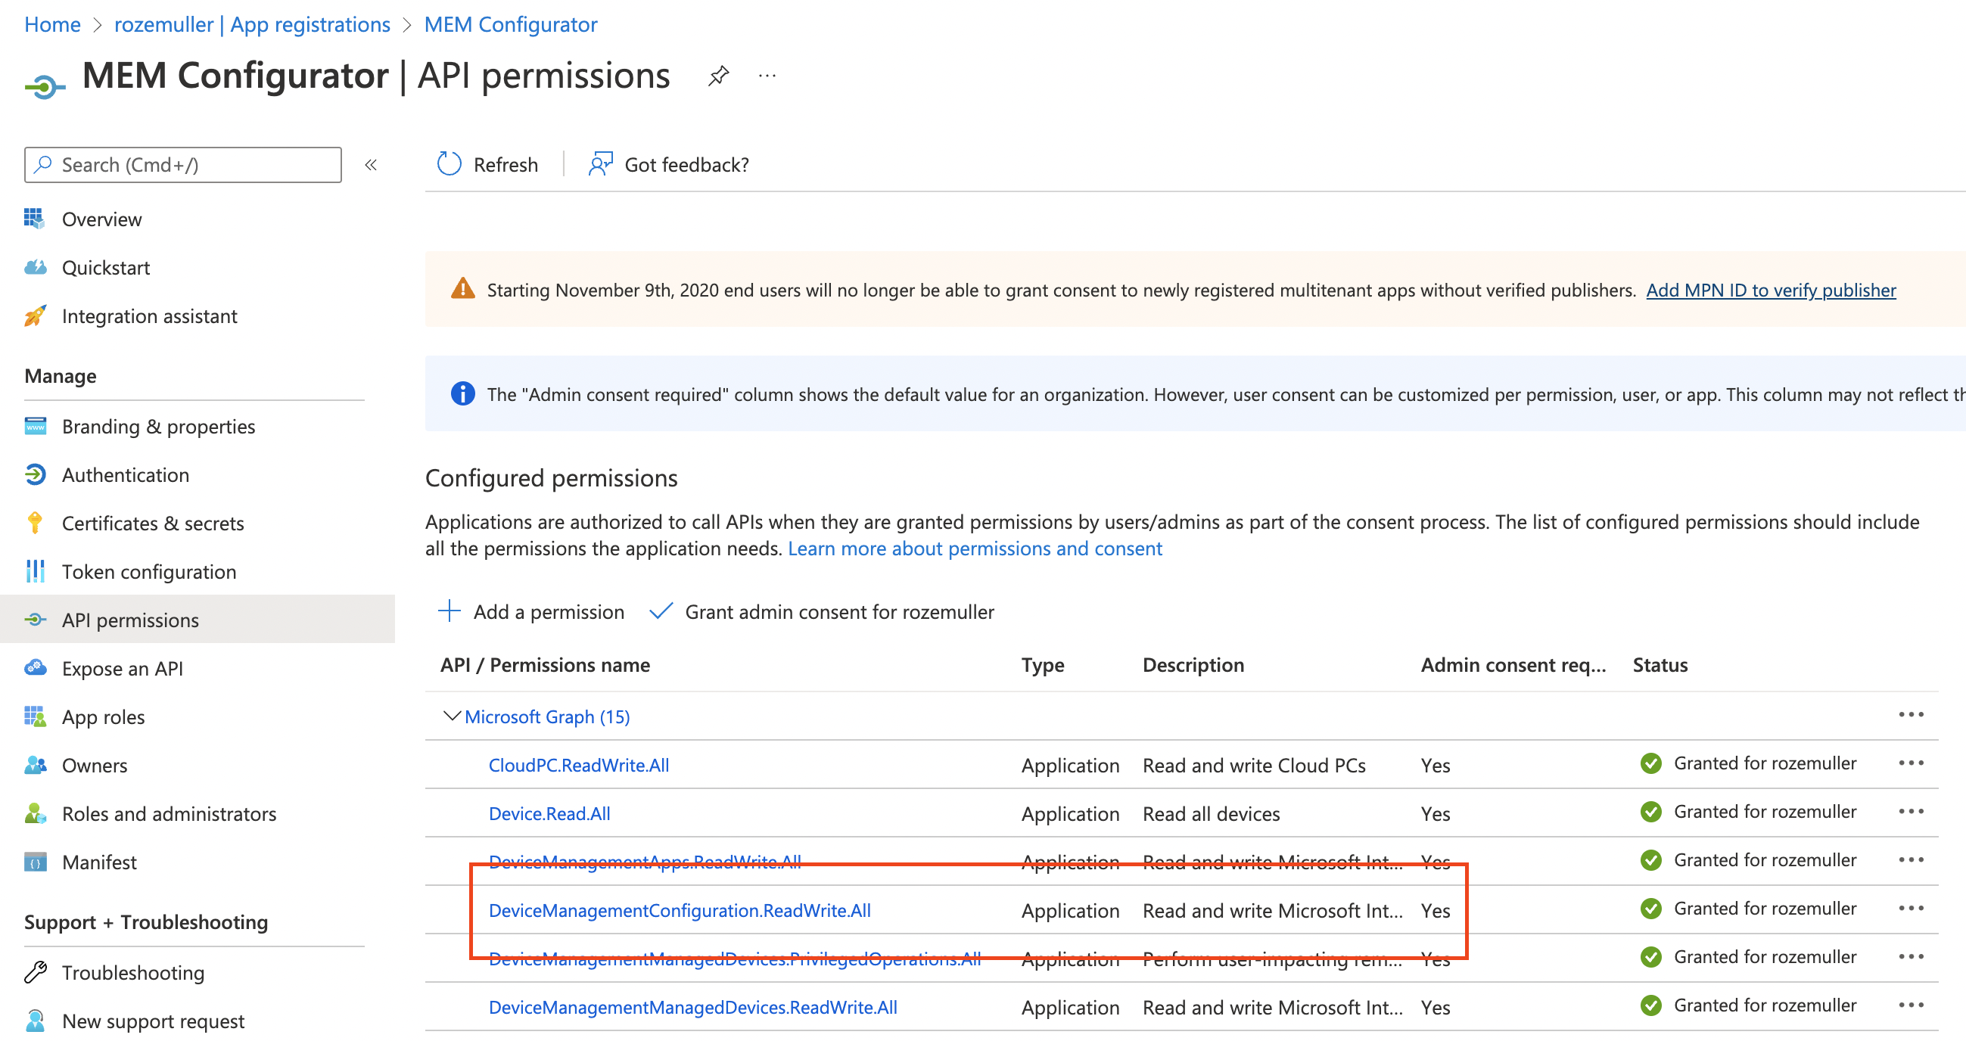
Task: Launch Integration assistant via its rocket icon
Action: (x=35, y=316)
